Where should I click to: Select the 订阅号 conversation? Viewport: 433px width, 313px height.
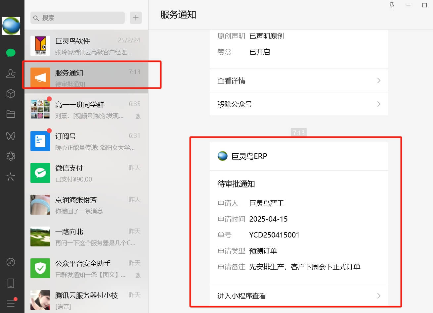point(86,141)
